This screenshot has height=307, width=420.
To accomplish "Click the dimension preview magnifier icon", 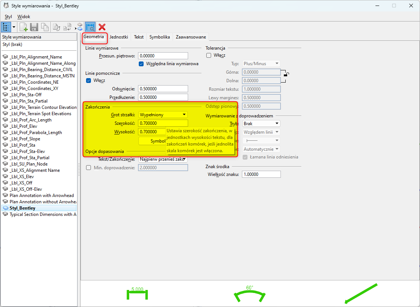I will tap(90, 27).
